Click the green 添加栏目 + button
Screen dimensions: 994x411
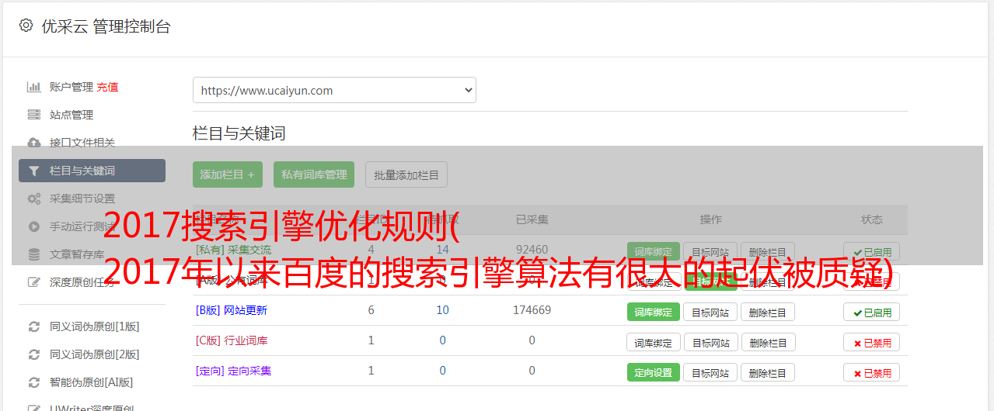click(x=228, y=174)
